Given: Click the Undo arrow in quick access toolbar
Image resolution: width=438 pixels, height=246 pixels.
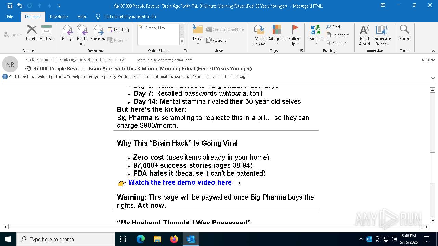Looking at the screenshot, I should point(20,6).
